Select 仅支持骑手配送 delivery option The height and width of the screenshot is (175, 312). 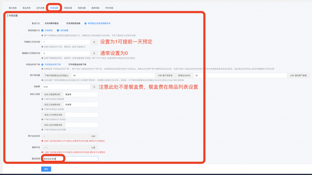[43, 23]
